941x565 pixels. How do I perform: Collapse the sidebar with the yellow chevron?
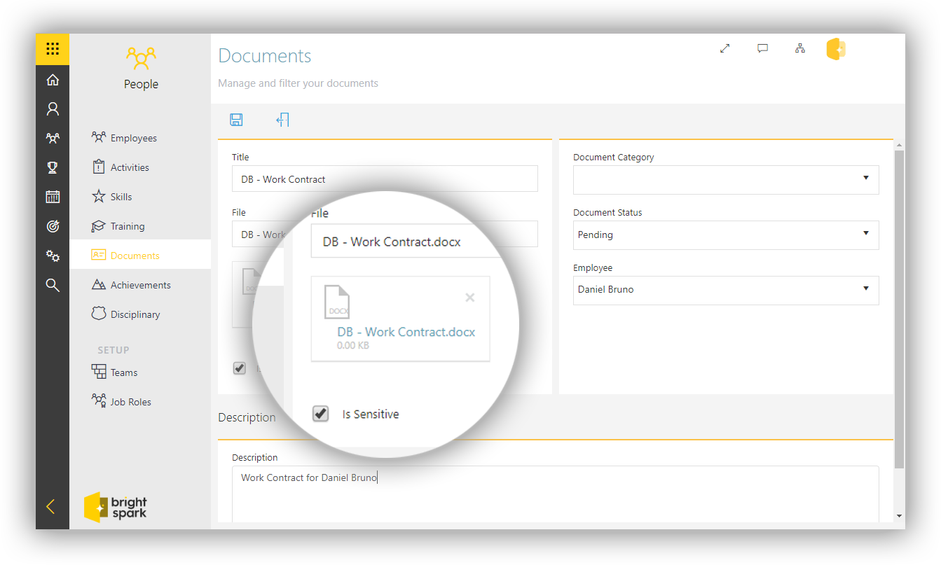50,506
